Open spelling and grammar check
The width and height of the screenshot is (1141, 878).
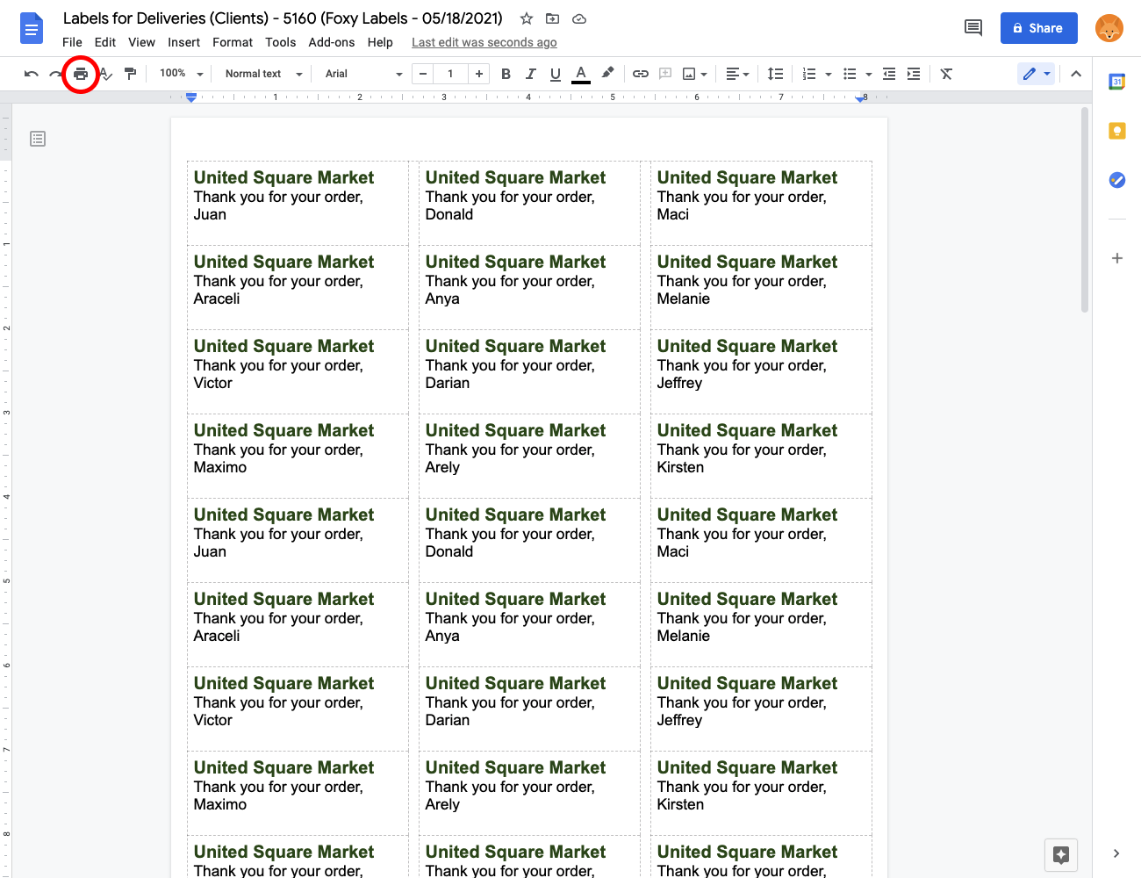(104, 74)
